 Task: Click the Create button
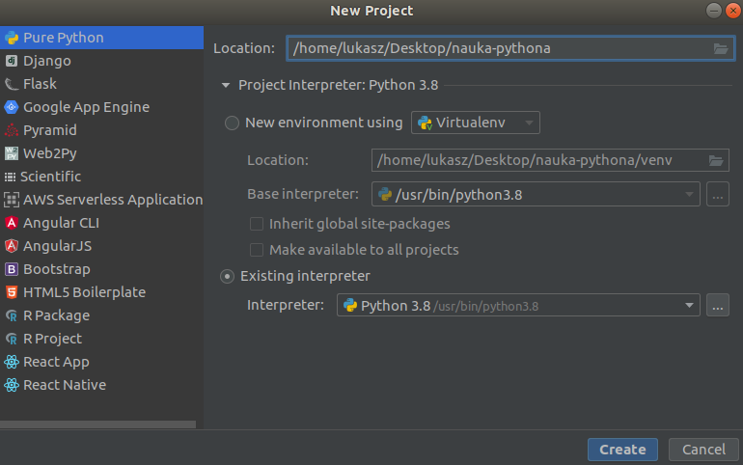pyautogui.click(x=622, y=450)
